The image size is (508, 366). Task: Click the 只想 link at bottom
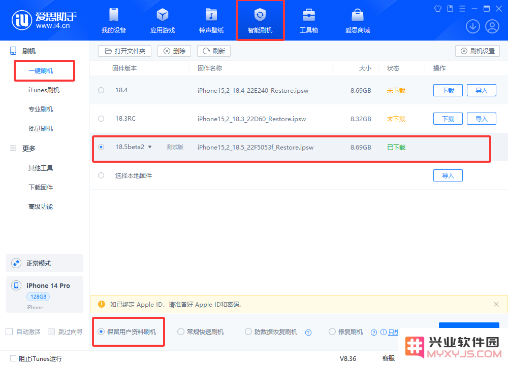pos(393,332)
